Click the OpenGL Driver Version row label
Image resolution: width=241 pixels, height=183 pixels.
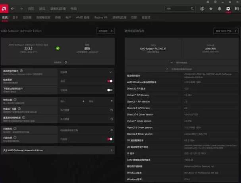pyautogui.click(x=140, y=134)
